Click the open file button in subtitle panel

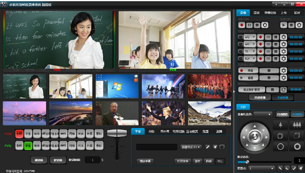tap(183, 161)
